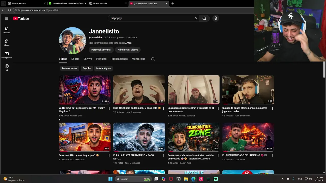The width and height of the screenshot is (326, 183).
Task: Open options menu for Poppy Playtime 5 video
Action: click(109, 109)
